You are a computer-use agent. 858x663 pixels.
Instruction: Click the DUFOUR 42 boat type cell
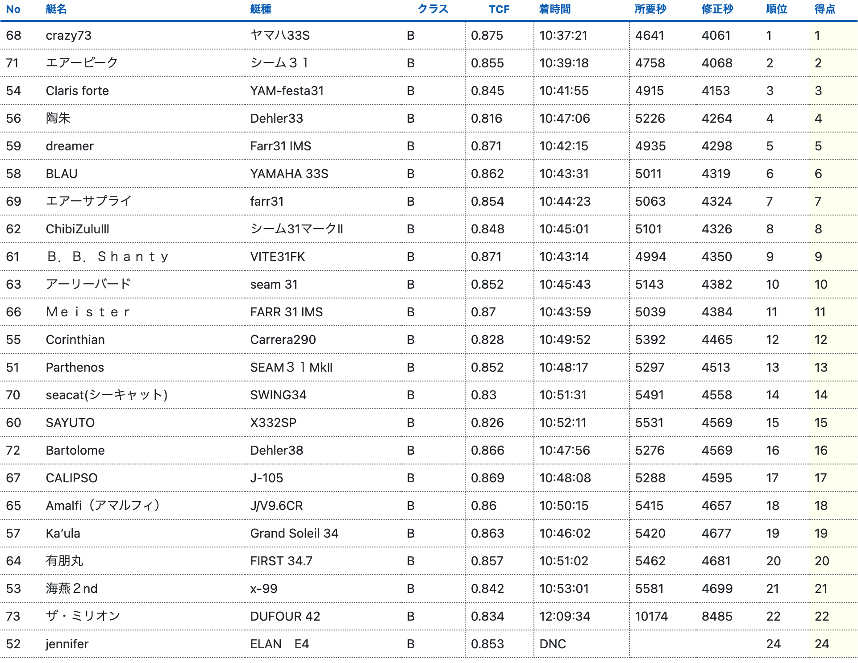285,616
